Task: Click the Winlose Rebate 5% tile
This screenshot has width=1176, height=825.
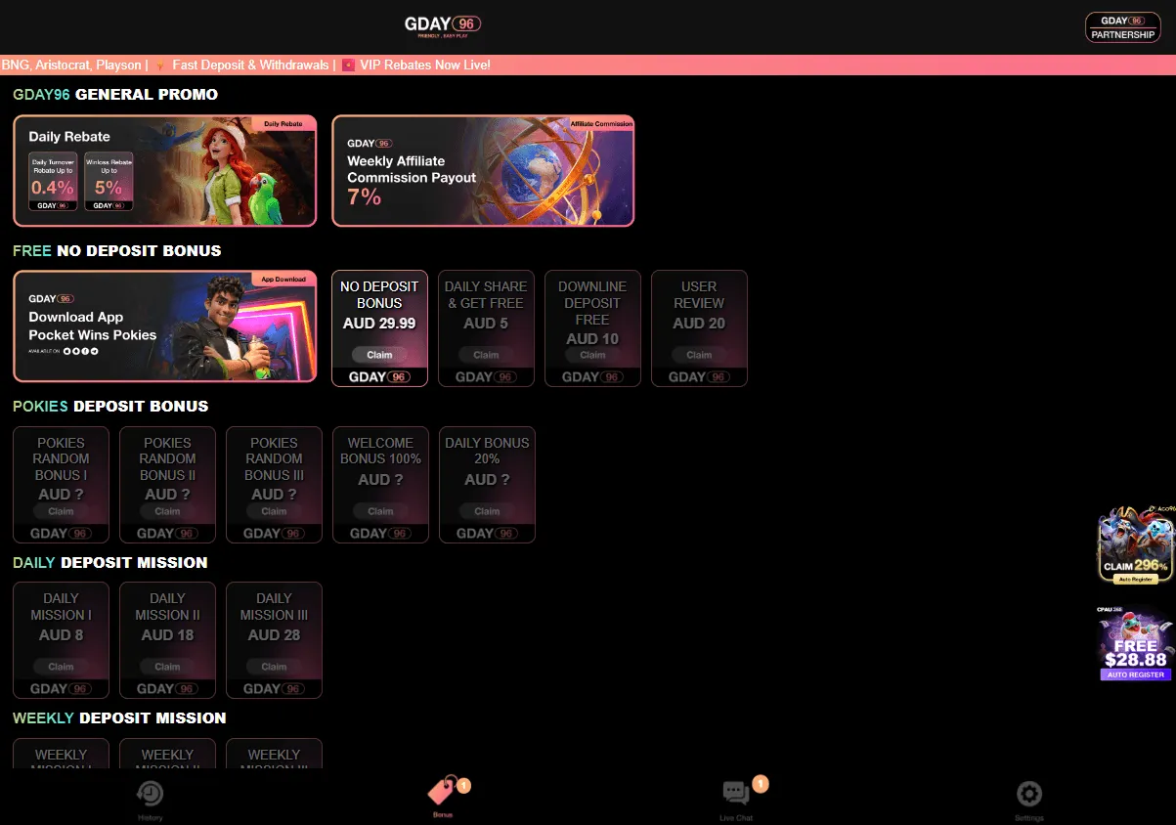Action: tap(109, 182)
